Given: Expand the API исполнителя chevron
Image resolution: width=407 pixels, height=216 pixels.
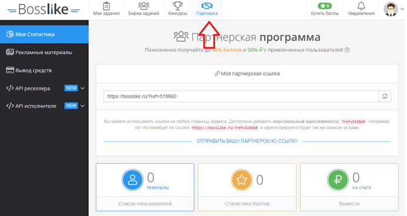Looking at the screenshot, I should coord(82,106).
